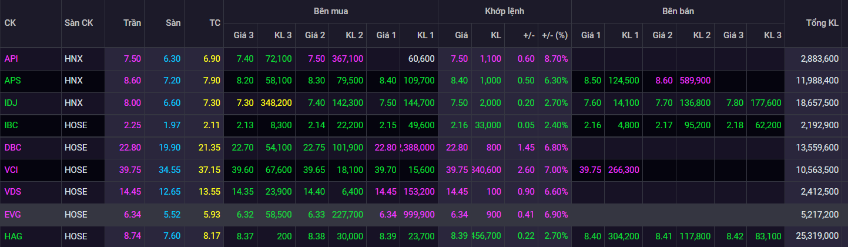Select APS sell volume 589,900 cell
Image resolution: width=848 pixels, height=247 pixels.
(x=695, y=81)
